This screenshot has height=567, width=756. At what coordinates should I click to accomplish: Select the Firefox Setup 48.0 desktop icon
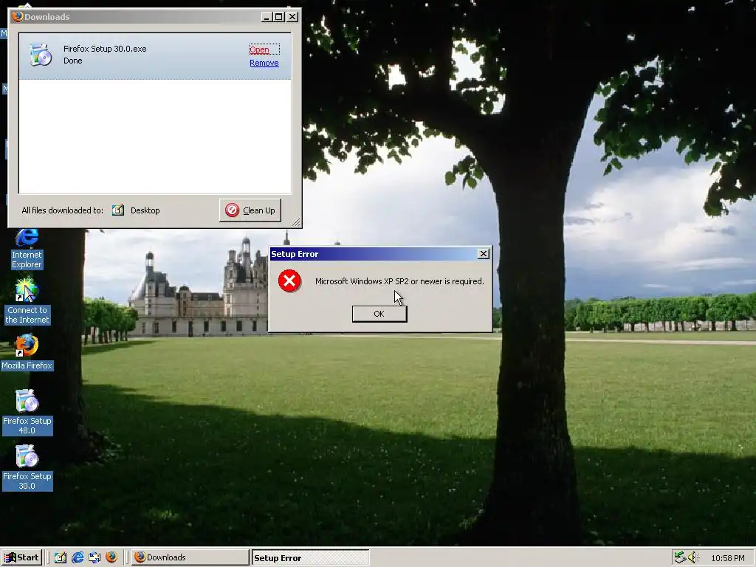click(27, 412)
